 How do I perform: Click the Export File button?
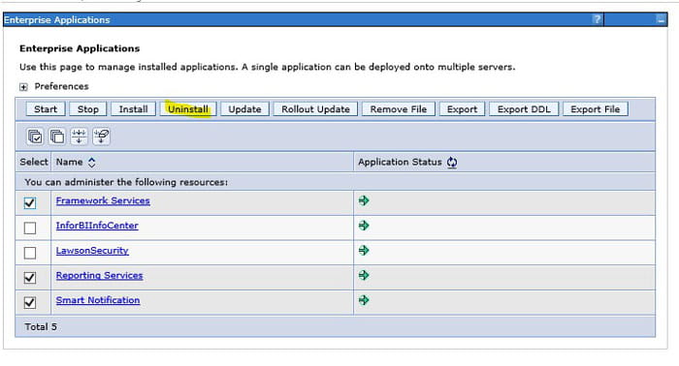(x=595, y=109)
